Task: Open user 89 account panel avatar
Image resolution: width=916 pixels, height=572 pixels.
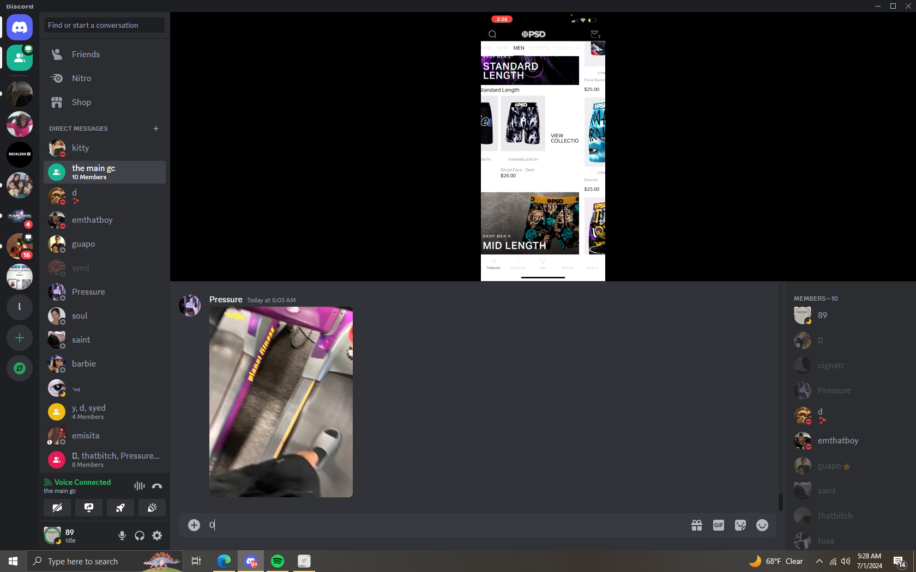Action: 52,536
